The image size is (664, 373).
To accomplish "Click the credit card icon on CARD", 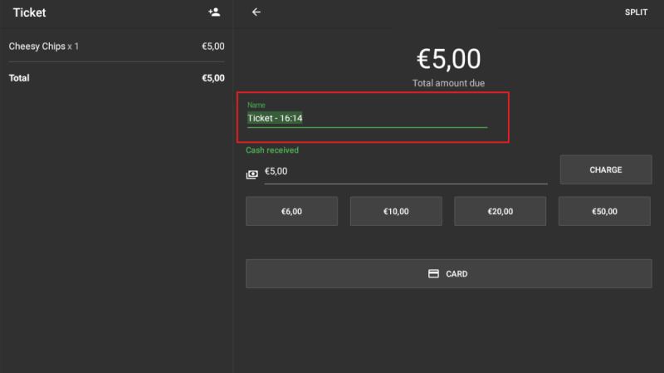I will 433,273.
